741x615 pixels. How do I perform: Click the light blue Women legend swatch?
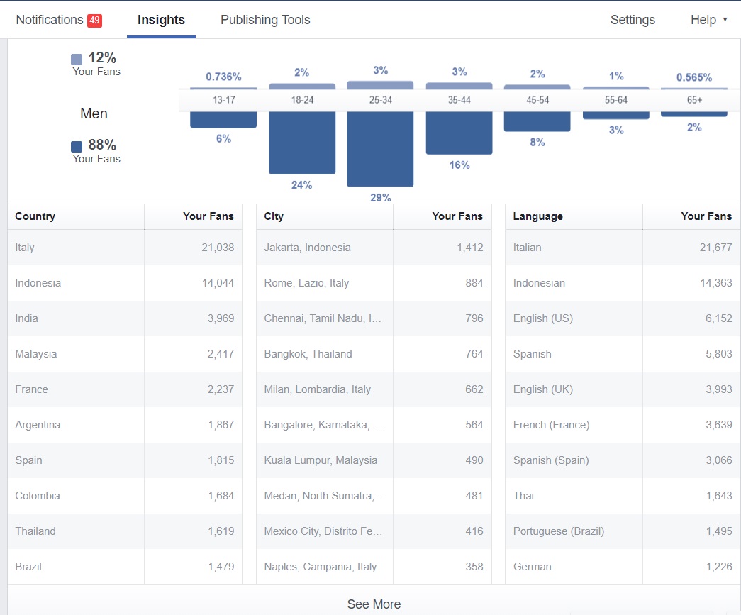pyautogui.click(x=77, y=59)
